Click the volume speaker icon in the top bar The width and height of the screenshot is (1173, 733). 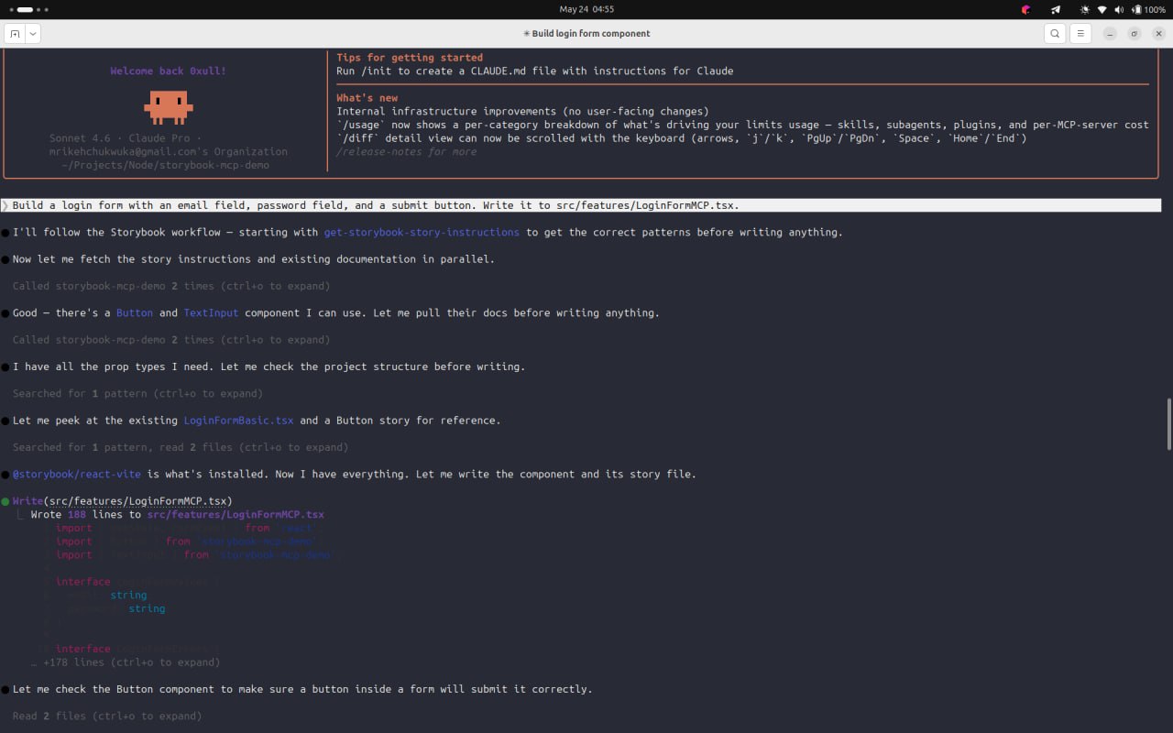tap(1119, 9)
